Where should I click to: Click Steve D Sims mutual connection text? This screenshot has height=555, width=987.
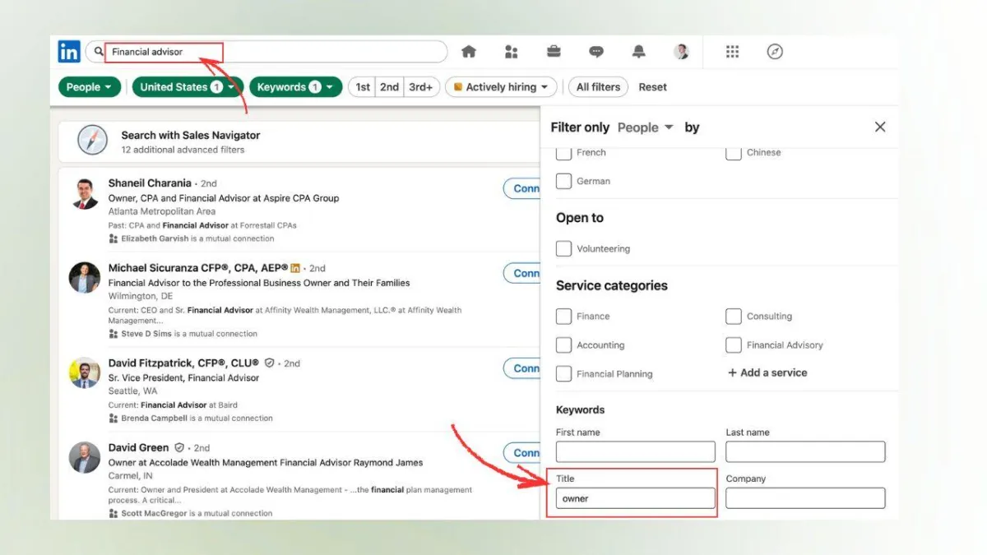click(x=189, y=334)
